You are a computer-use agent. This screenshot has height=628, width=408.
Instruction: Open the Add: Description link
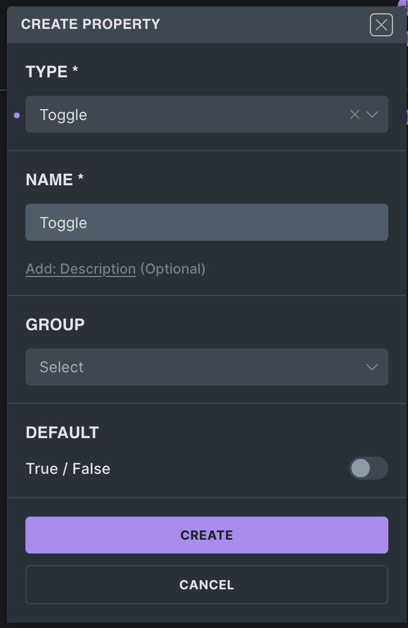point(80,269)
